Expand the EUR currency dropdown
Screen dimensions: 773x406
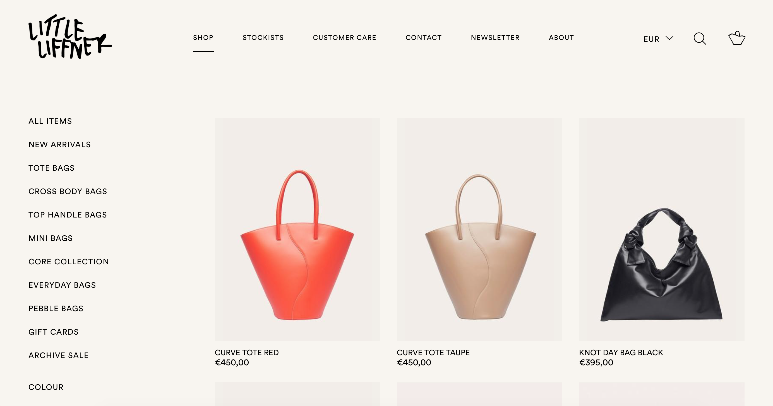click(658, 39)
